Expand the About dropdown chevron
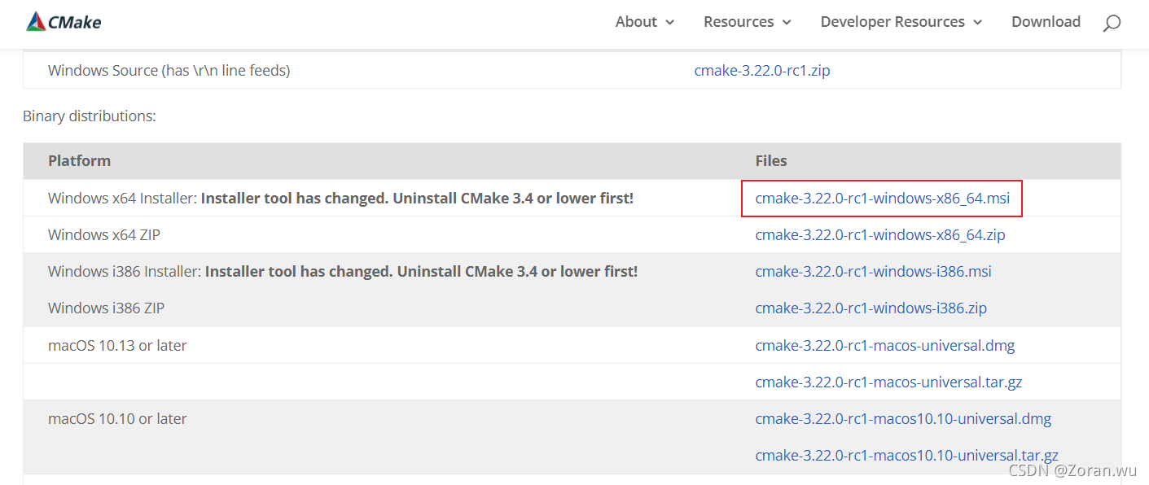This screenshot has width=1149, height=485. (x=670, y=23)
